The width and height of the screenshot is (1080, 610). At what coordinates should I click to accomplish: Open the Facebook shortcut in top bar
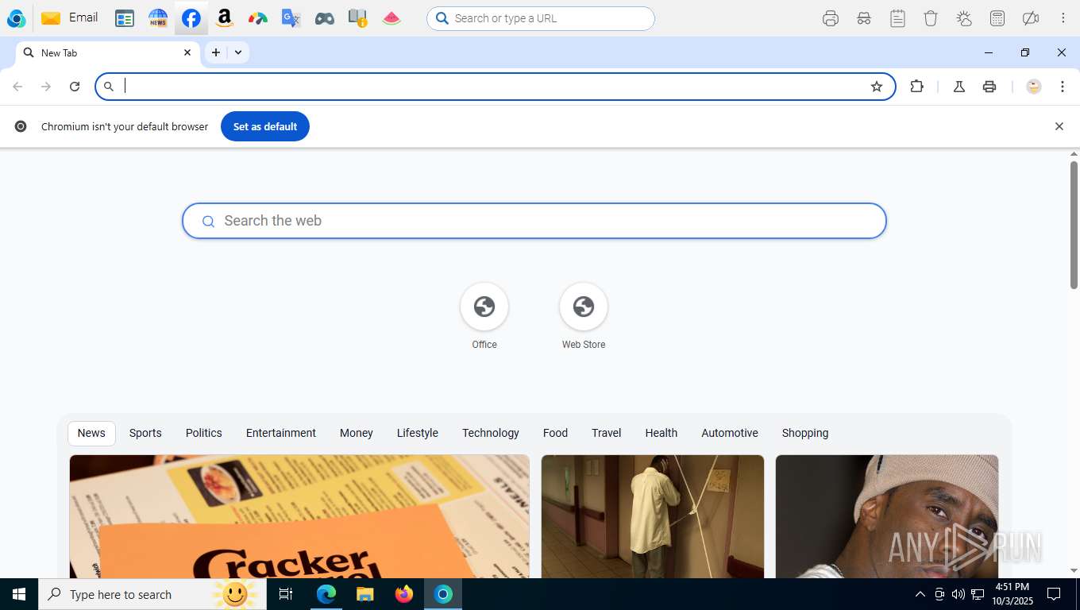(x=191, y=17)
